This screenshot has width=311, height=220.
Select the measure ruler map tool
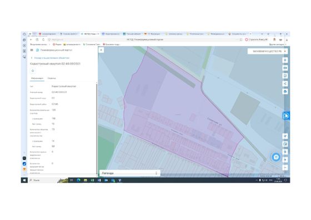[x=285, y=68]
